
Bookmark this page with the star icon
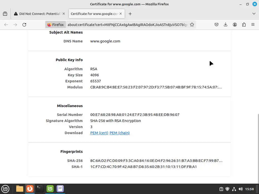coord(192,25)
